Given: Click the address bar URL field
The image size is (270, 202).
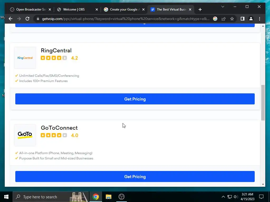Looking at the screenshot, I should (126, 19).
